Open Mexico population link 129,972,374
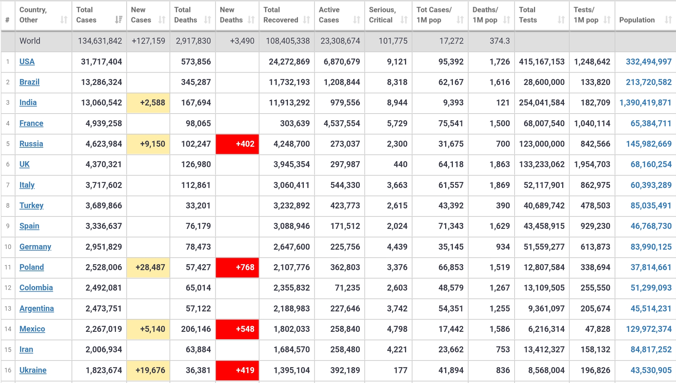This screenshot has width=676, height=383. point(649,329)
